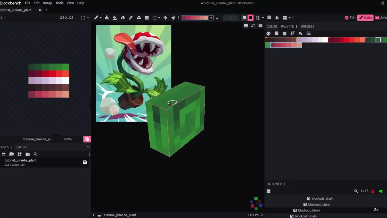Open the brush tool dropdown arrow
Image resolution: width=387 pixels, height=218 pixels.
(100, 18)
